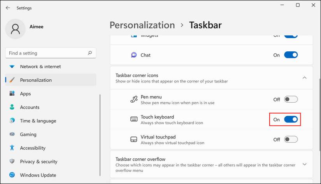
Task: Click the Find a setting search box
Action: tap(51, 53)
